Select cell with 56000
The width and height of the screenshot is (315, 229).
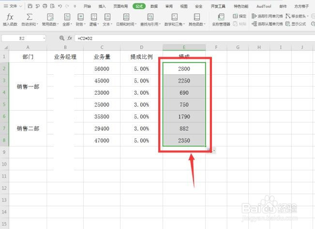click(x=102, y=69)
